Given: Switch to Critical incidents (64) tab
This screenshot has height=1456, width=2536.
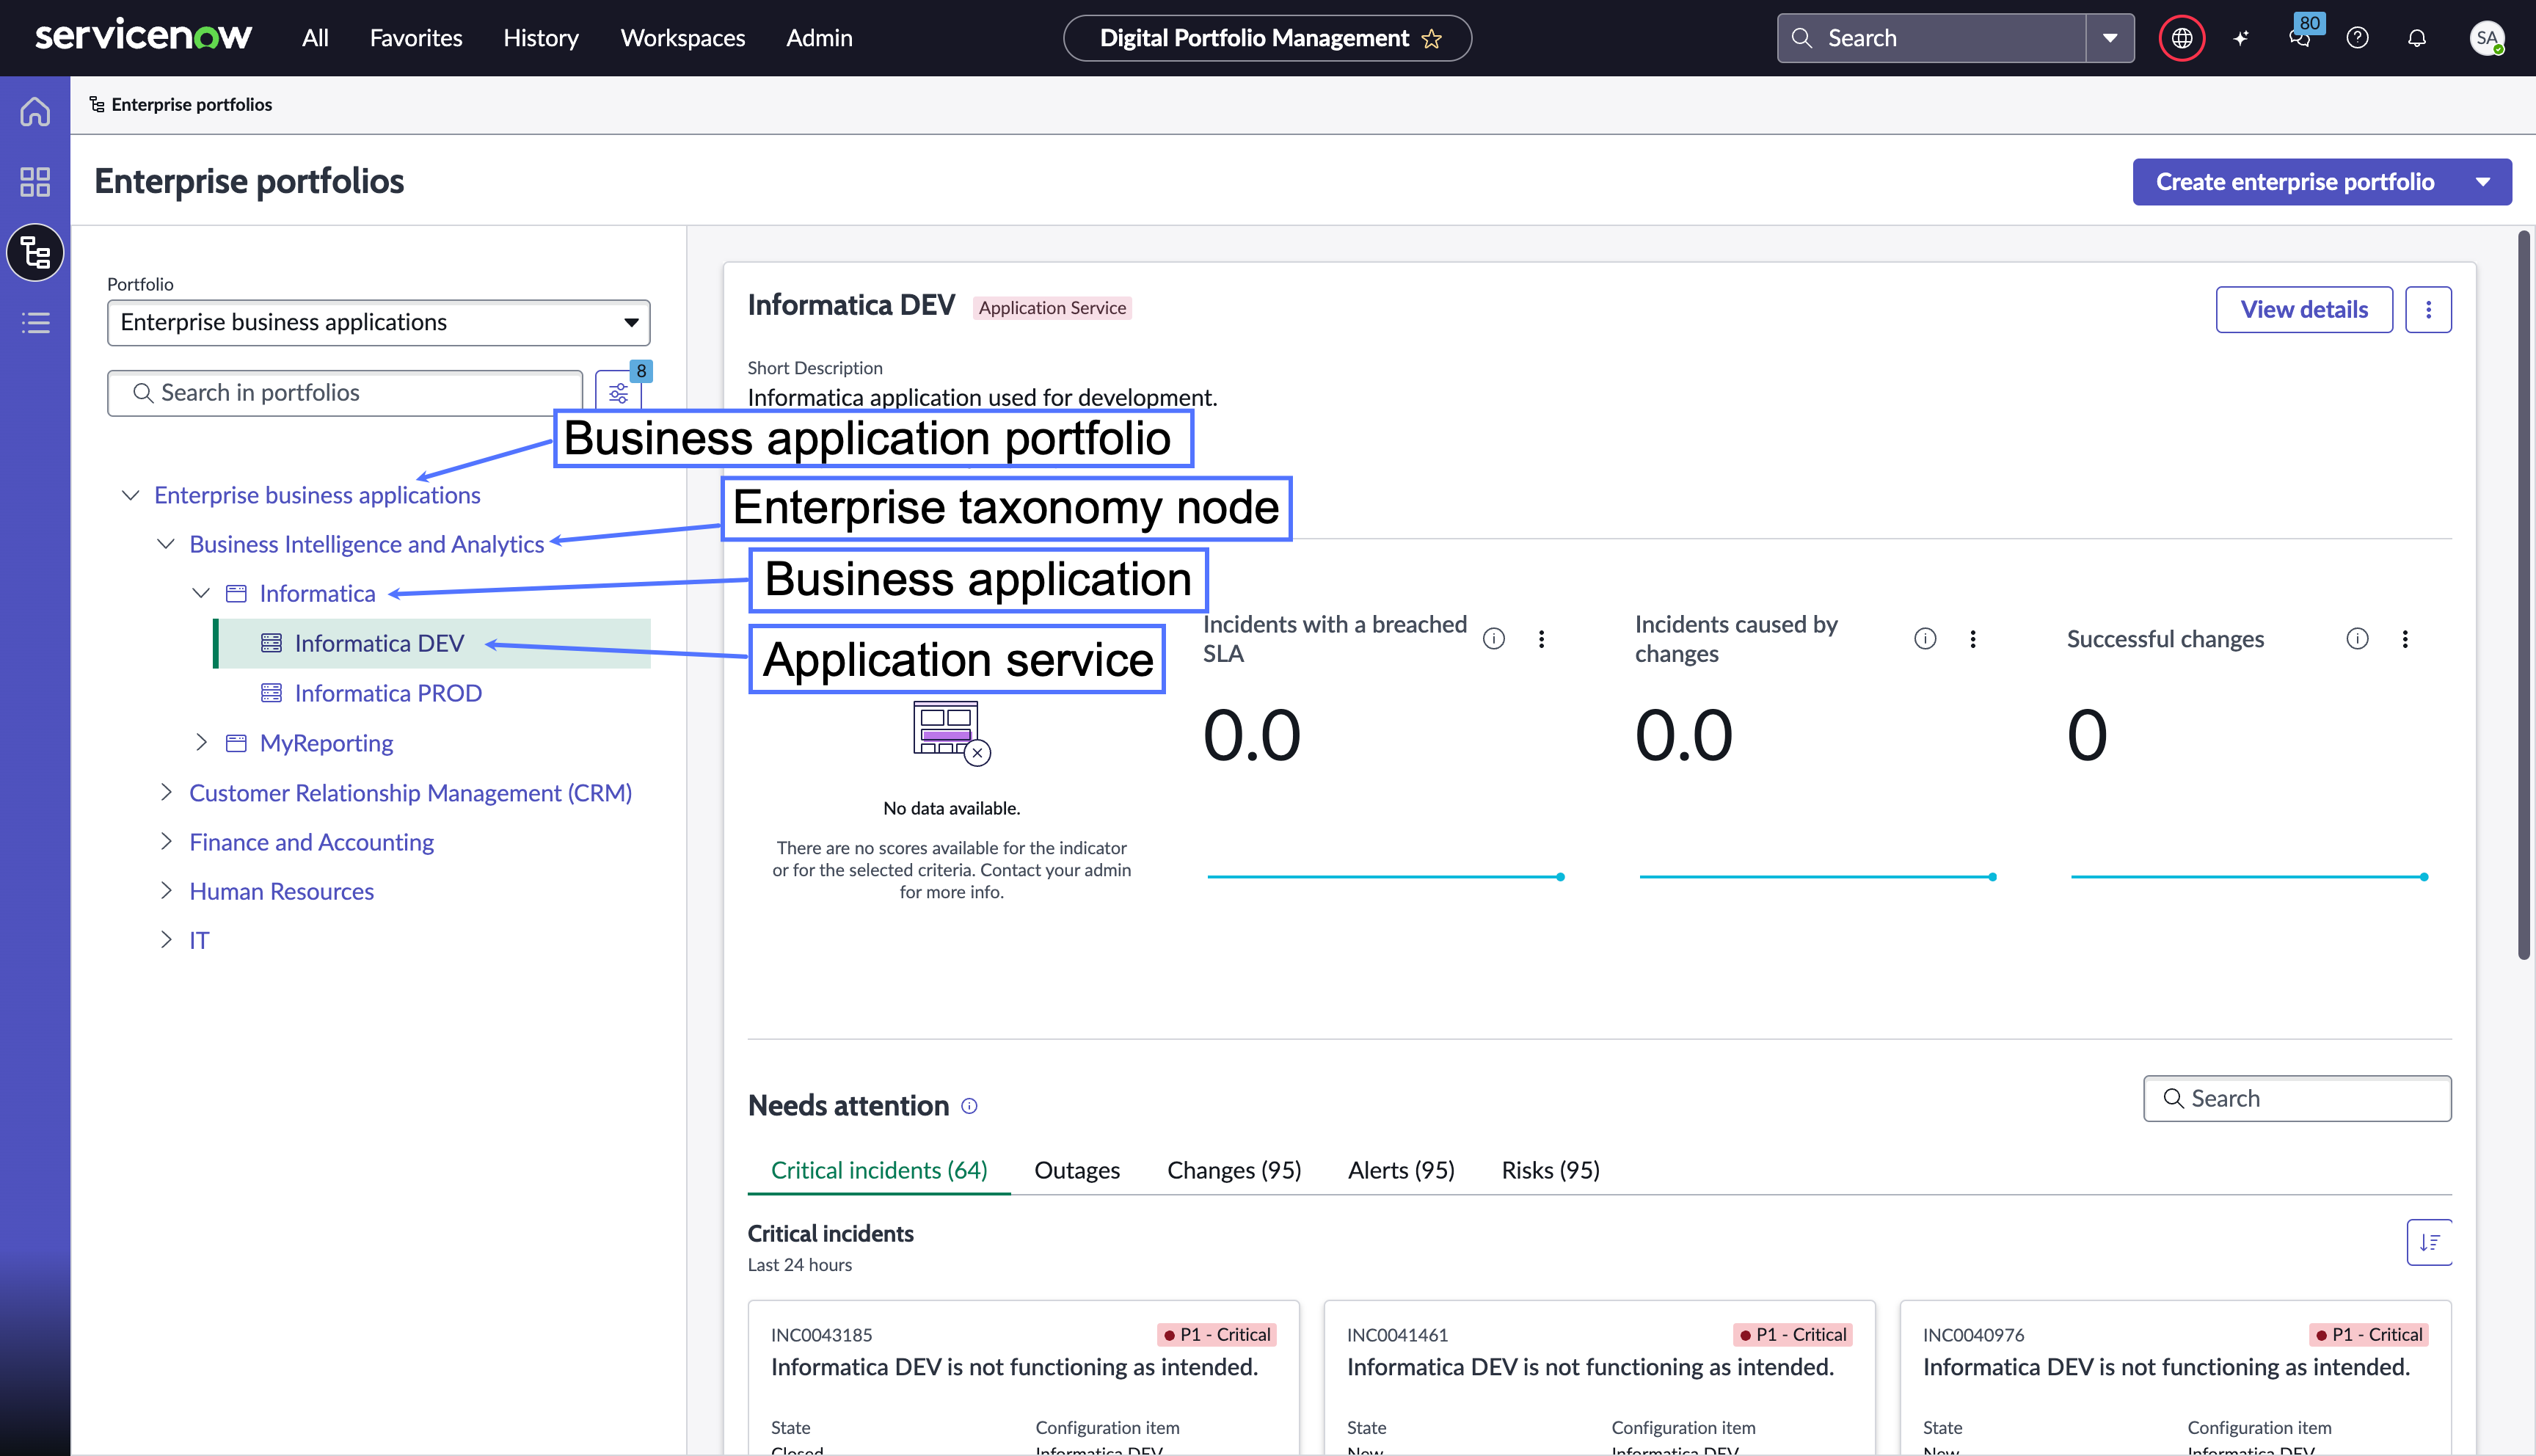Looking at the screenshot, I should 878,1170.
